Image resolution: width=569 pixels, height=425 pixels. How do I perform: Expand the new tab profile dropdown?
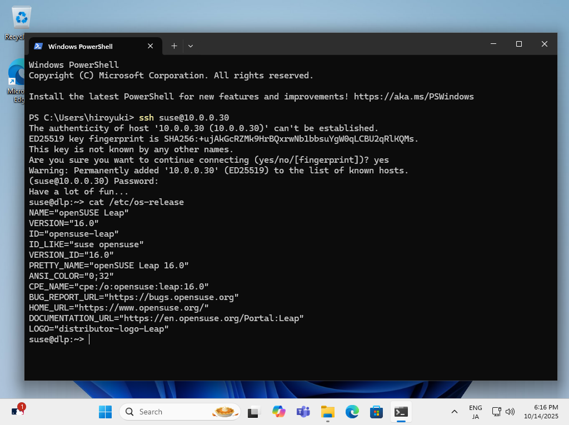tap(191, 46)
